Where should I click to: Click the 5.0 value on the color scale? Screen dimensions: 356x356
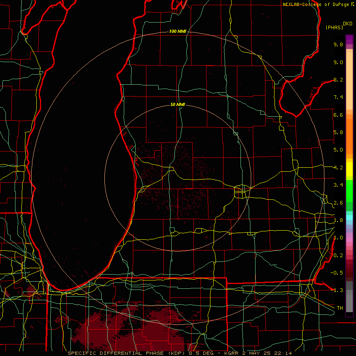[338, 150]
